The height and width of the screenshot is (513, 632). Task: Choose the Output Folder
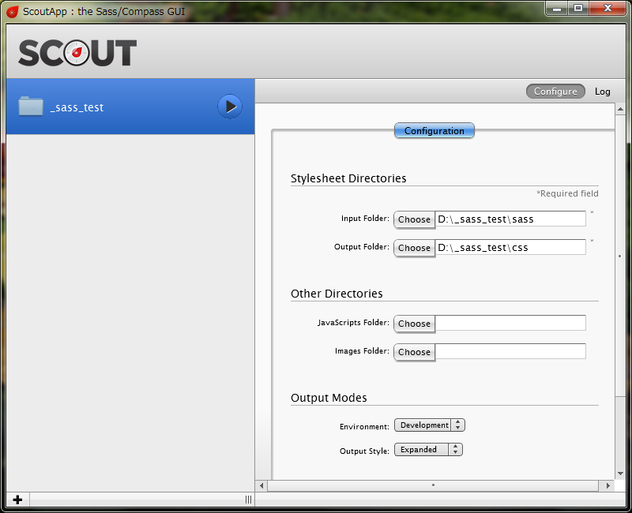[414, 248]
